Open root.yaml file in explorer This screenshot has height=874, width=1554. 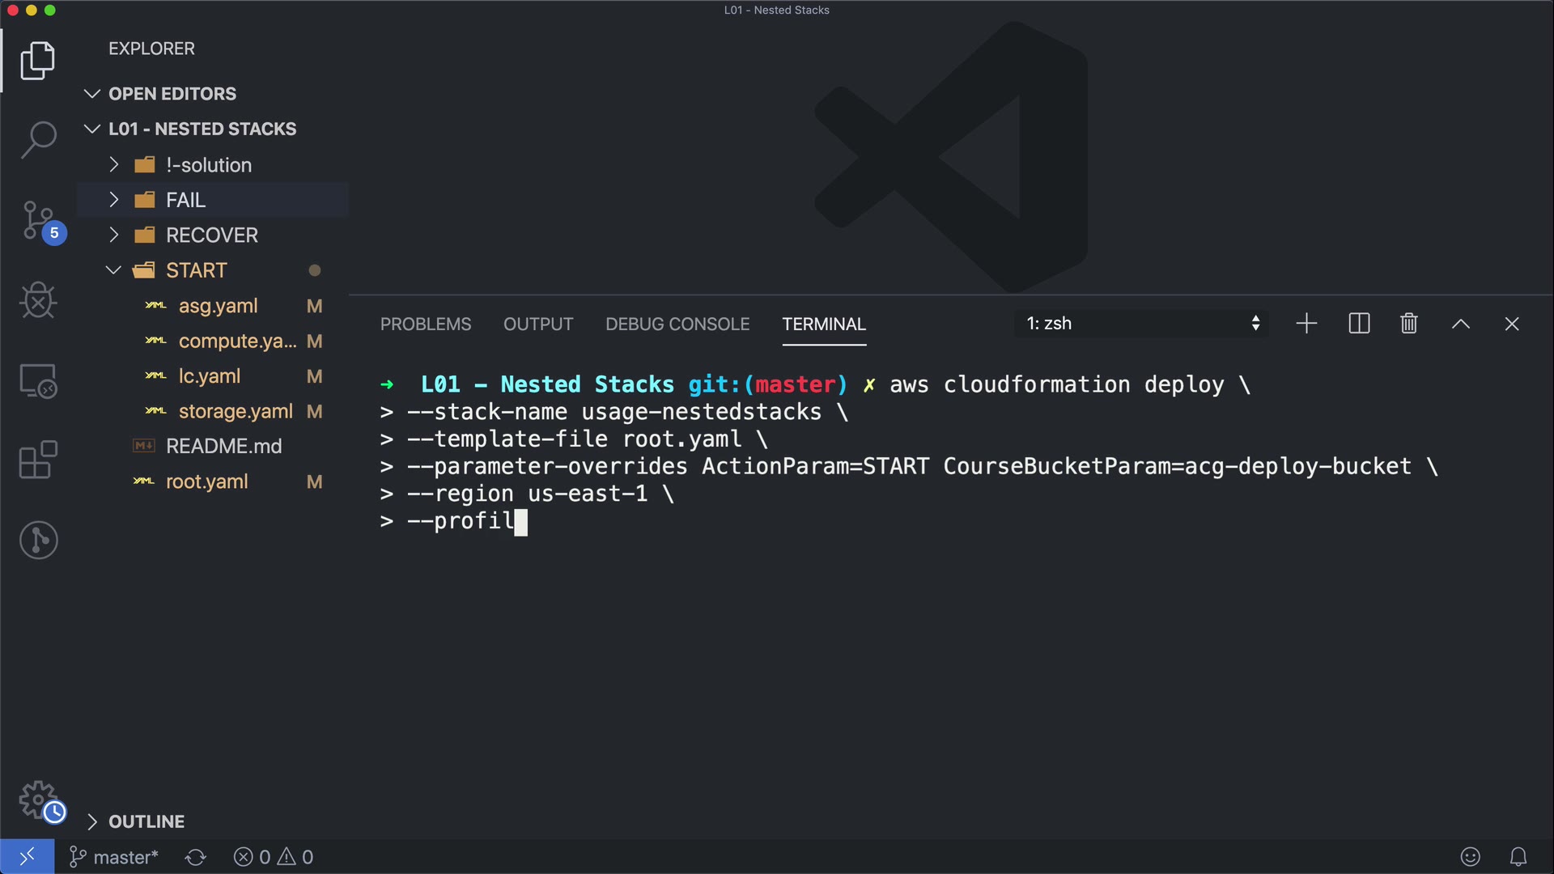click(x=206, y=482)
